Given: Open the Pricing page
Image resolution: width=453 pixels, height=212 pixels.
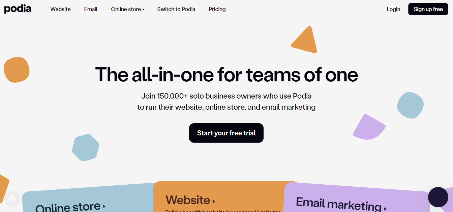Looking at the screenshot, I should 217,9.
